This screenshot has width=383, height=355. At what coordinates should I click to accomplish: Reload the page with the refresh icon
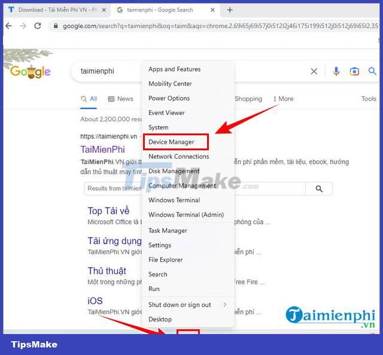click(x=38, y=26)
